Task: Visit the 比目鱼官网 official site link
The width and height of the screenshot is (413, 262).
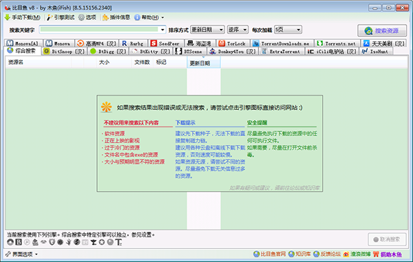Action: coord(270,254)
